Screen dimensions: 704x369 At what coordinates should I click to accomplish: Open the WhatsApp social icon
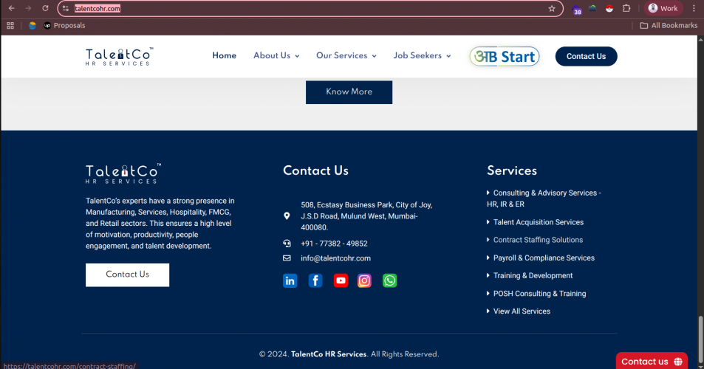pyautogui.click(x=390, y=280)
